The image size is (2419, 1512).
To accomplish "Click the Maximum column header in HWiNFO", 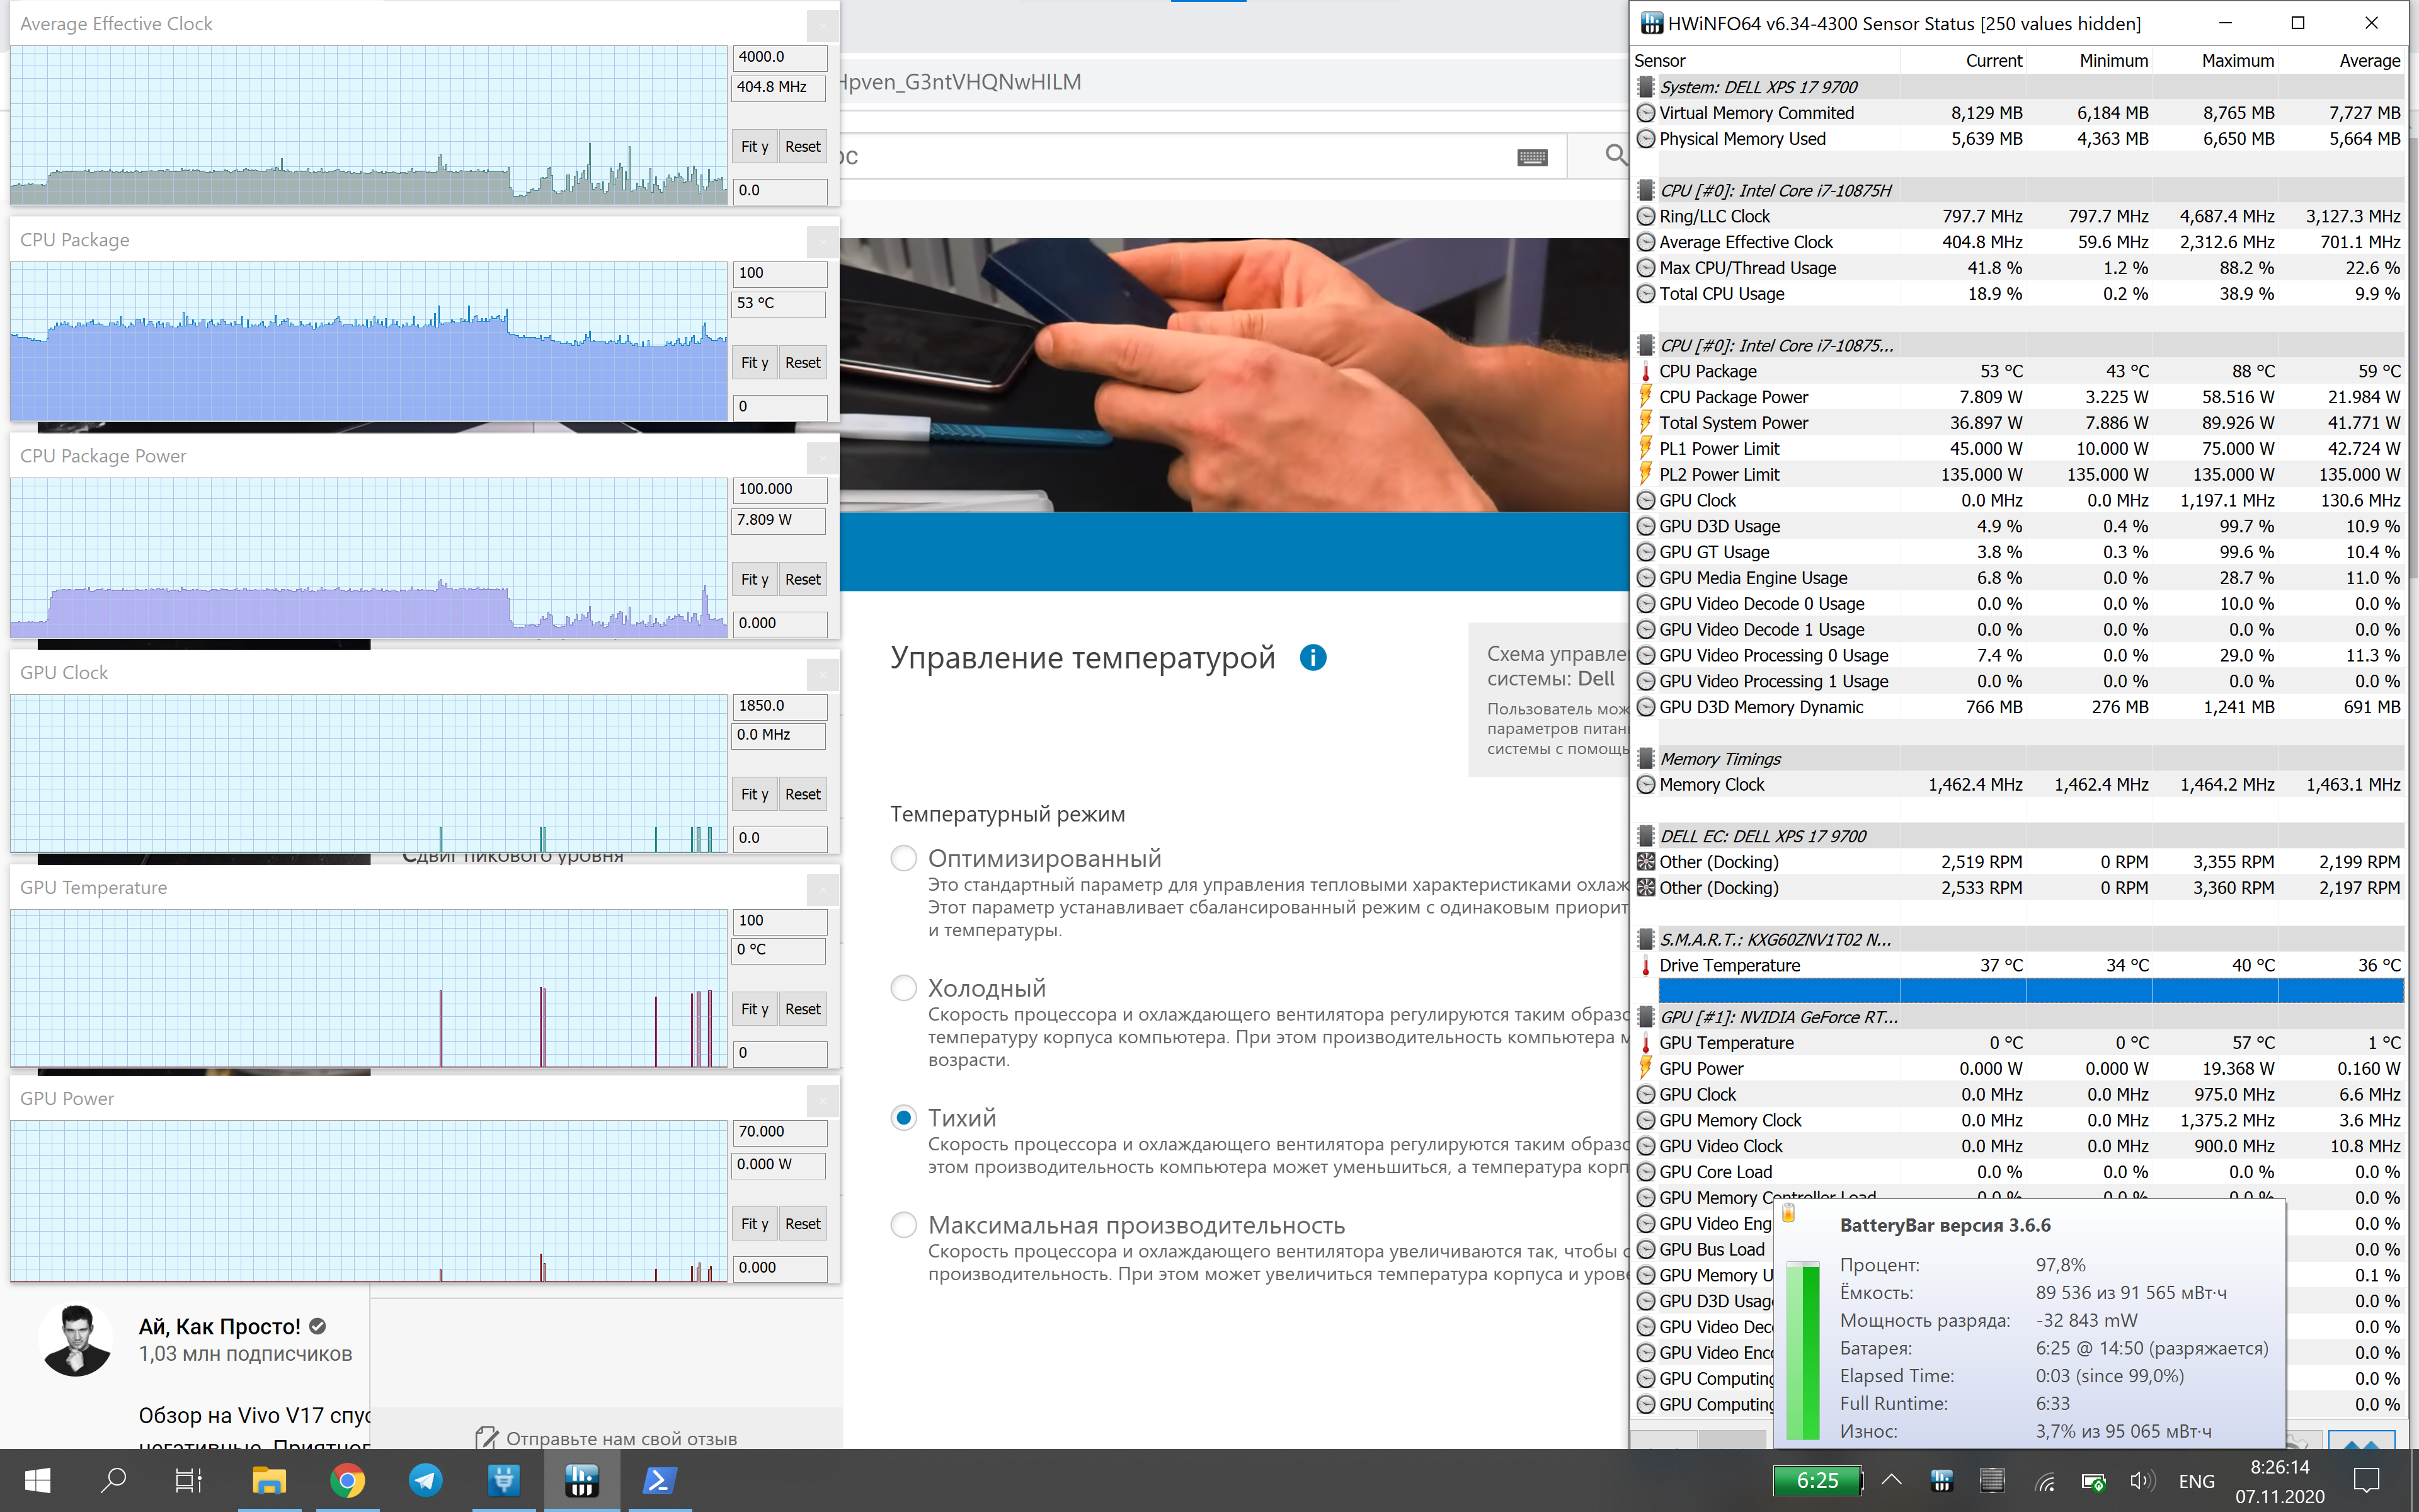I will click(2237, 61).
